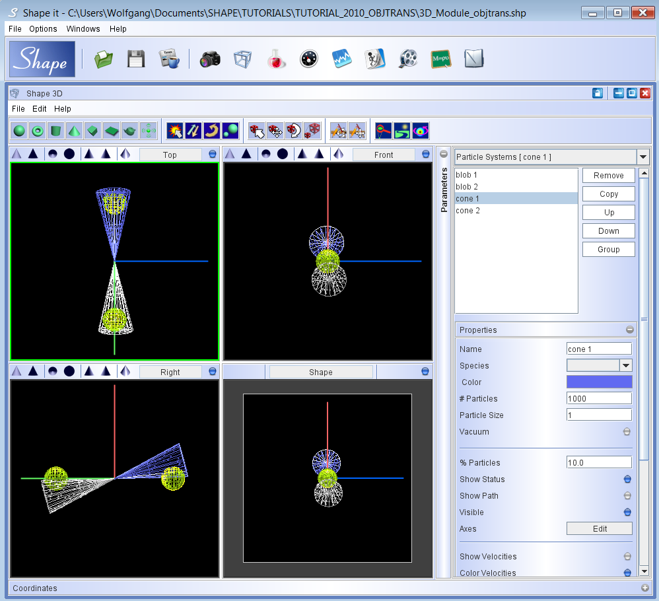Save the project with the floppy disk icon
659x601 pixels.
[x=136, y=59]
